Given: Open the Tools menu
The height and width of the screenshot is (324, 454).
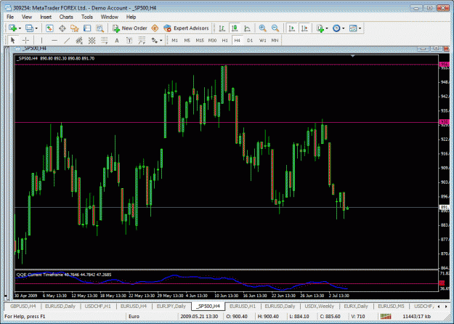Looking at the screenshot, I should tap(87, 17).
